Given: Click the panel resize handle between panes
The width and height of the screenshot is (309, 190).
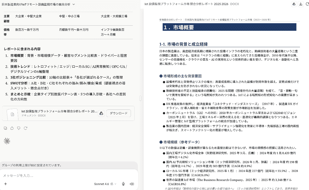Looking at the screenshot, I should (140, 98).
